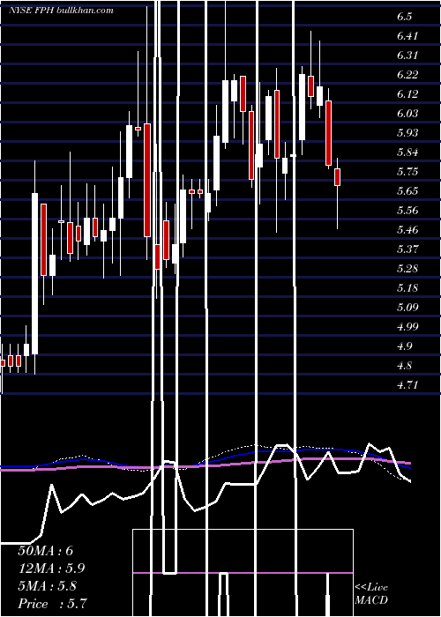Viewport: 441px width, 617px height.
Task: Click the 6.31 price axis value
Action: (407, 55)
